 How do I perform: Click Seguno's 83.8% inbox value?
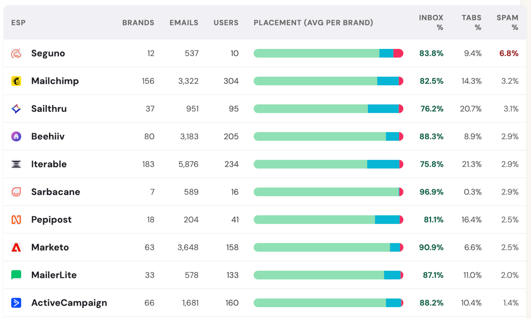431,53
